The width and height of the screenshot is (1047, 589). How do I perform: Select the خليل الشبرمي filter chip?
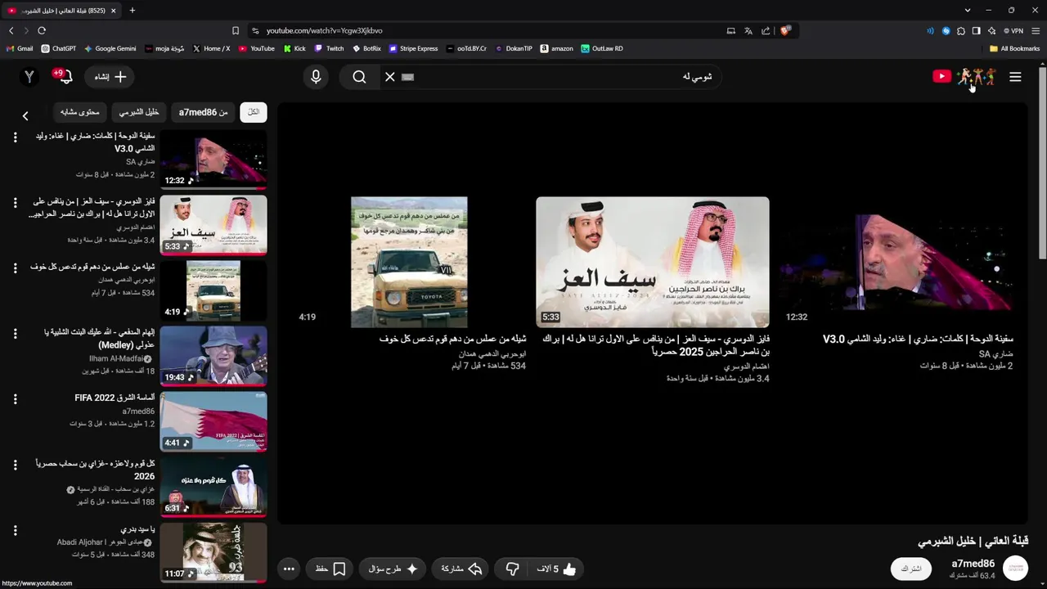pos(139,112)
